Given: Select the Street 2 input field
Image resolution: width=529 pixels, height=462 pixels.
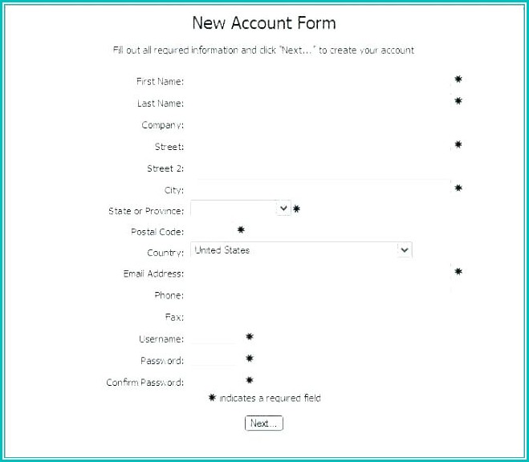Looking at the screenshot, I should pyautogui.click(x=320, y=168).
